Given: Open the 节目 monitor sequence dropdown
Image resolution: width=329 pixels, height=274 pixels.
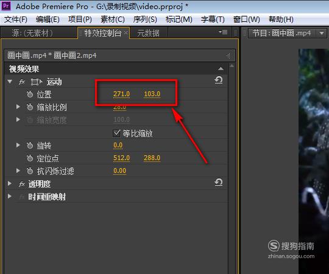Looking at the screenshot, I should [322, 33].
